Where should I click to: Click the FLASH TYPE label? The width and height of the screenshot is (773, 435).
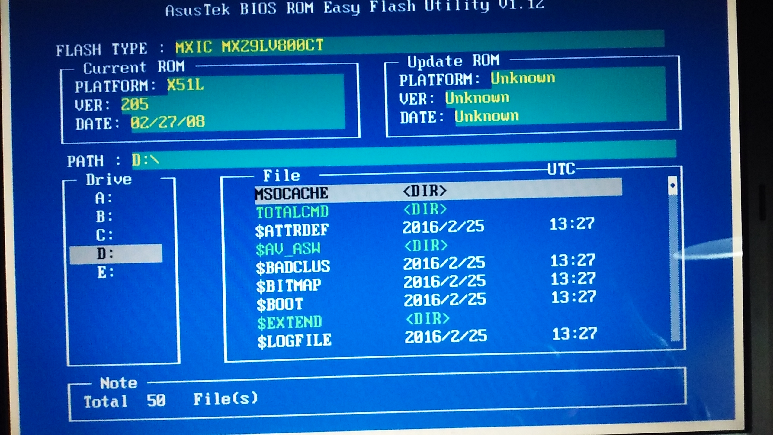[x=102, y=50]
